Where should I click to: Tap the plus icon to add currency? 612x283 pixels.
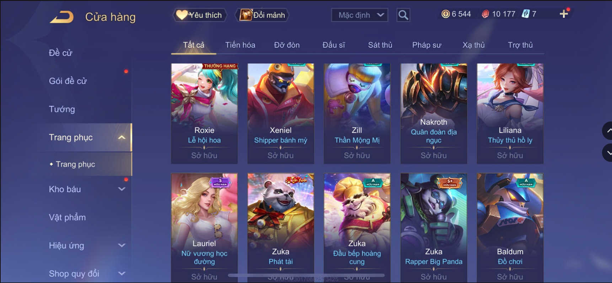(x=564, y=14)
